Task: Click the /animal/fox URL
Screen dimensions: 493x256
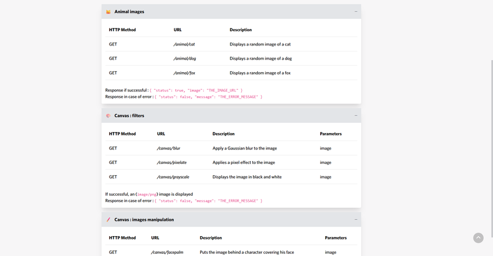Action: pos(184,73)
